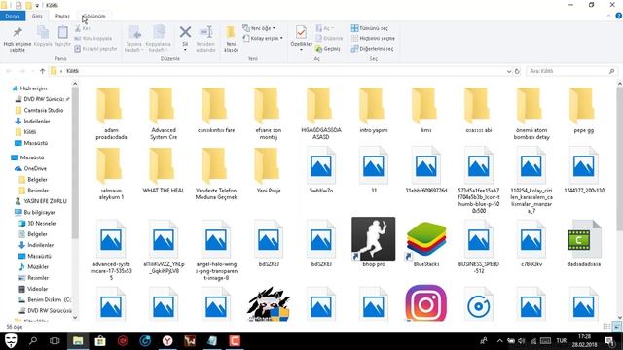Refresh the Kilitli folder view
Screen dimensions: 623x350
click(x=517, y=71)
